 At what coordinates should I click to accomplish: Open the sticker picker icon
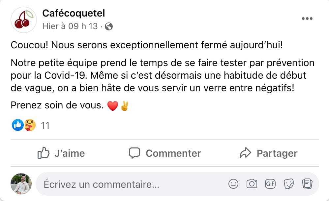click(289, 184)
